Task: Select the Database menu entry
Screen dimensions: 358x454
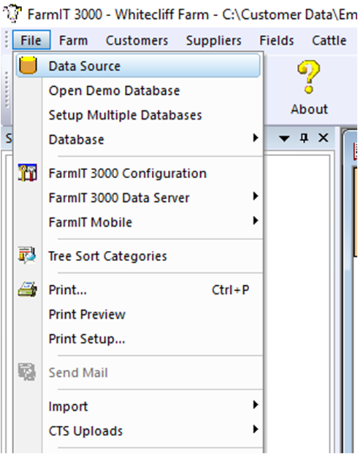Action: click(138, 139)
